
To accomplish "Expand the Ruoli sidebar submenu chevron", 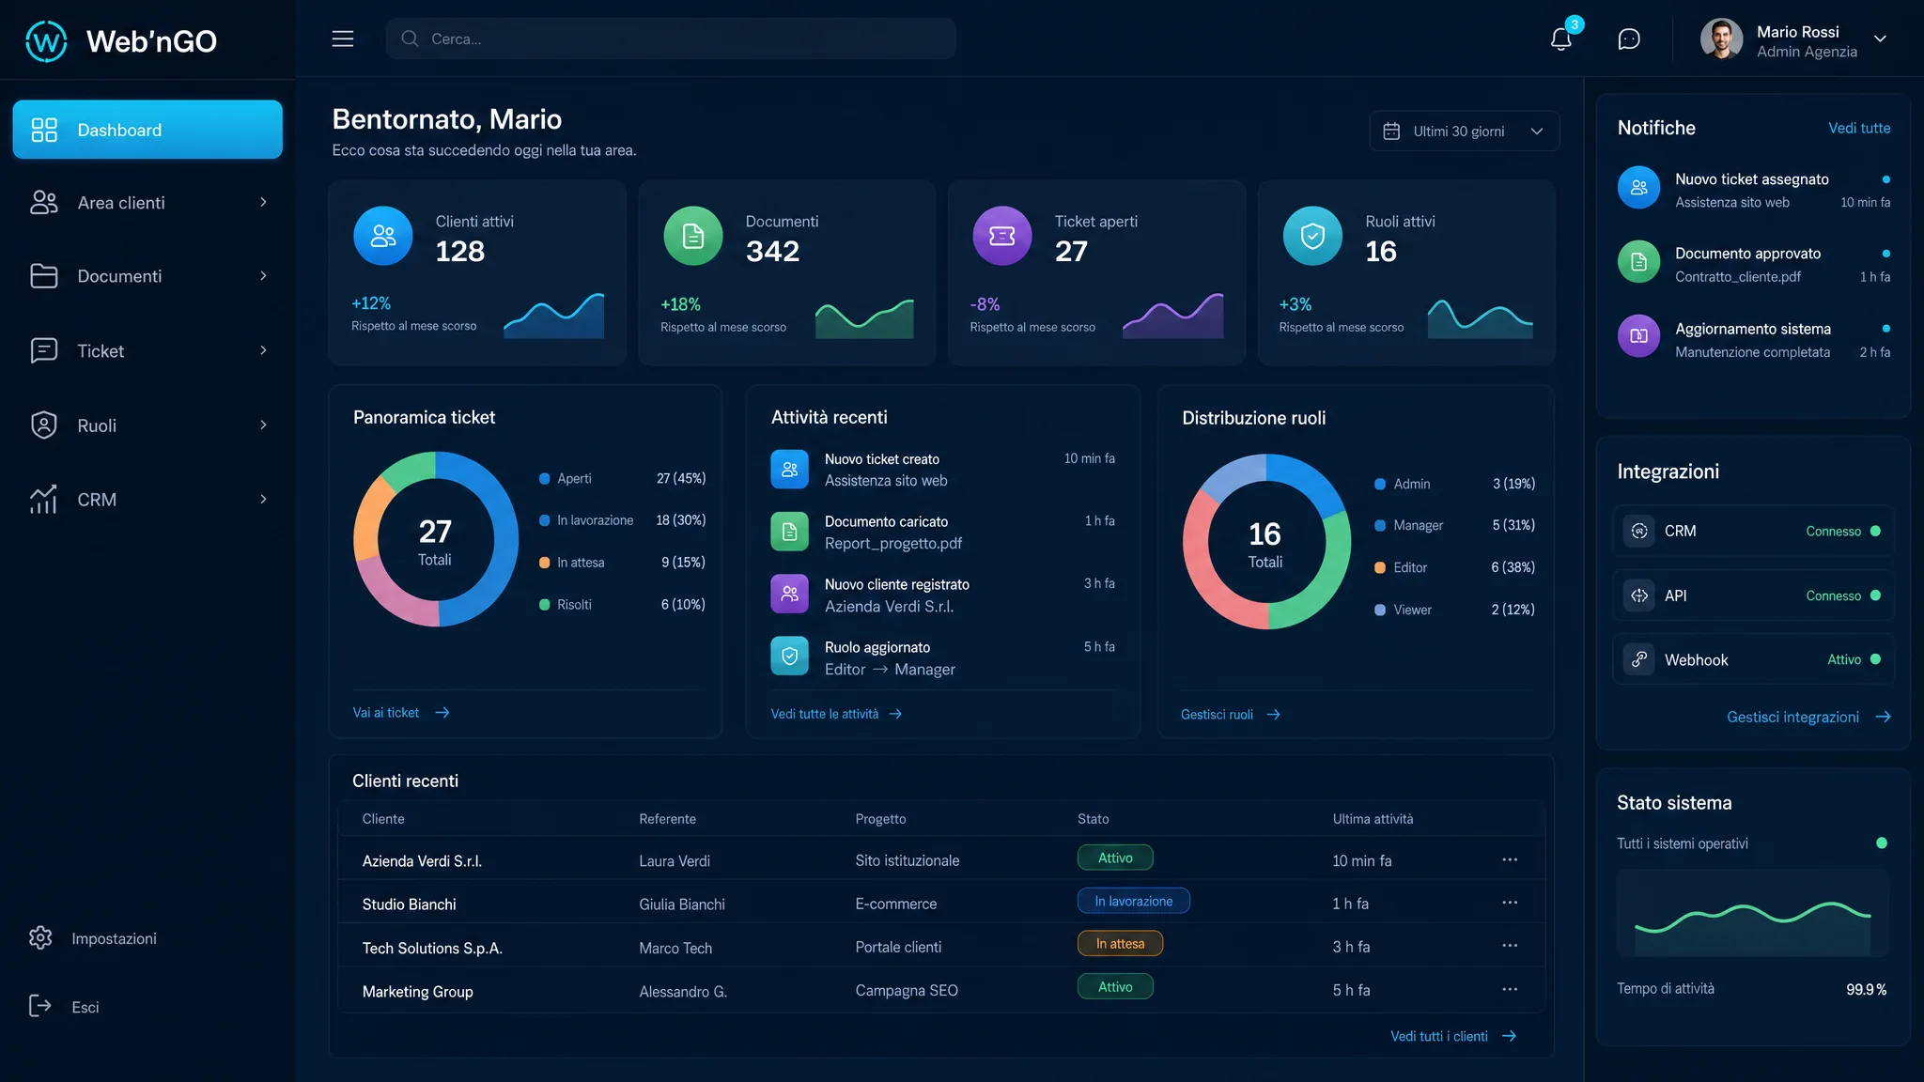I will [x=263, y=425].
